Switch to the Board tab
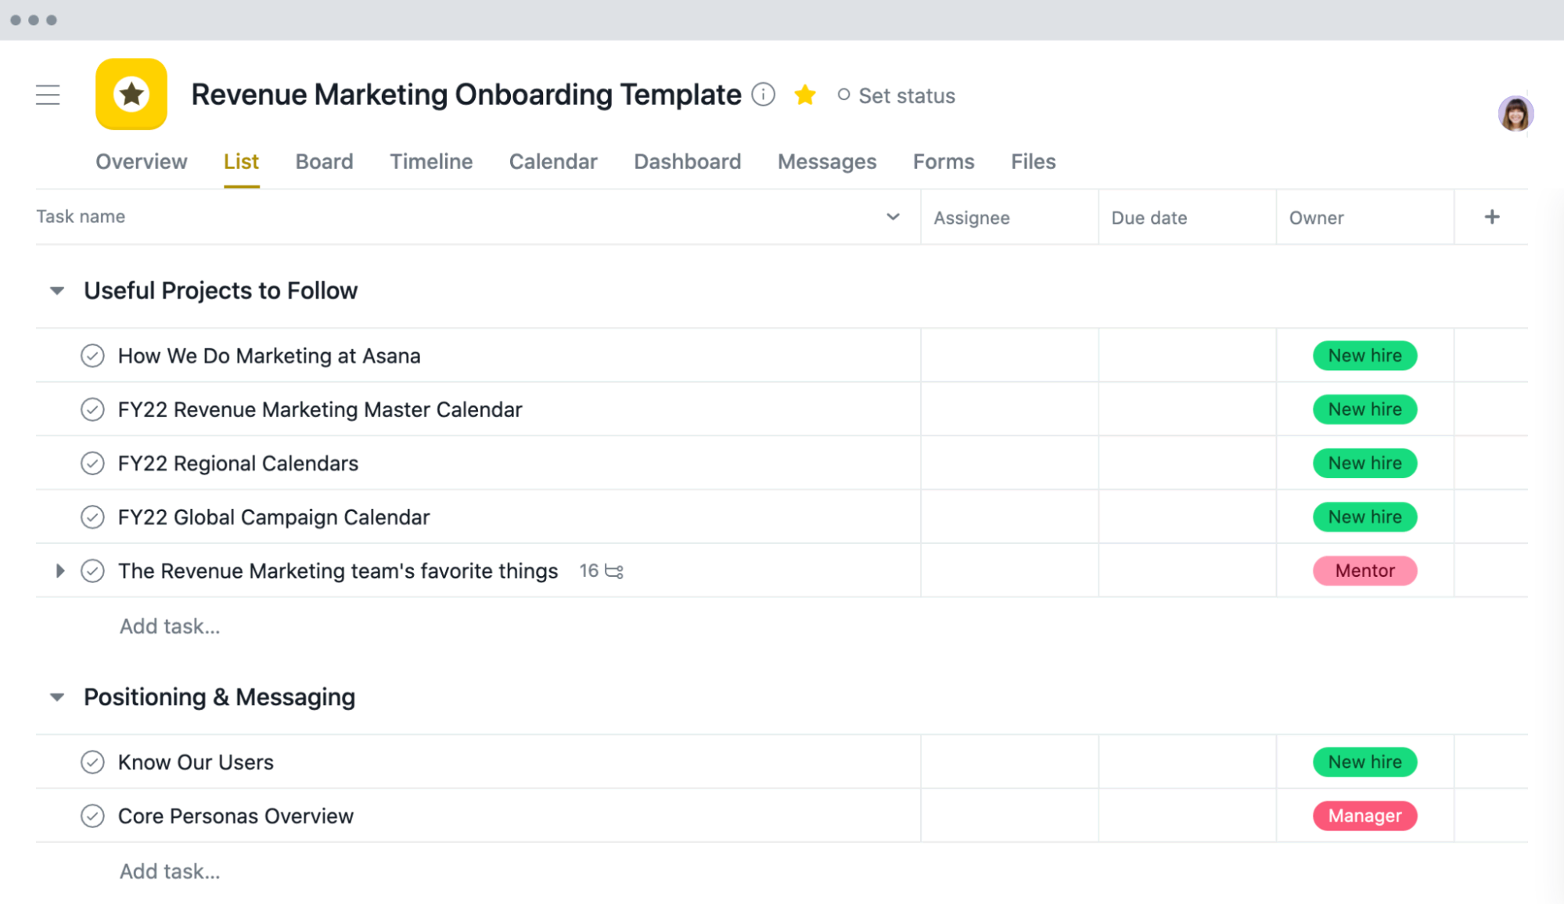 tap(324, 161)
